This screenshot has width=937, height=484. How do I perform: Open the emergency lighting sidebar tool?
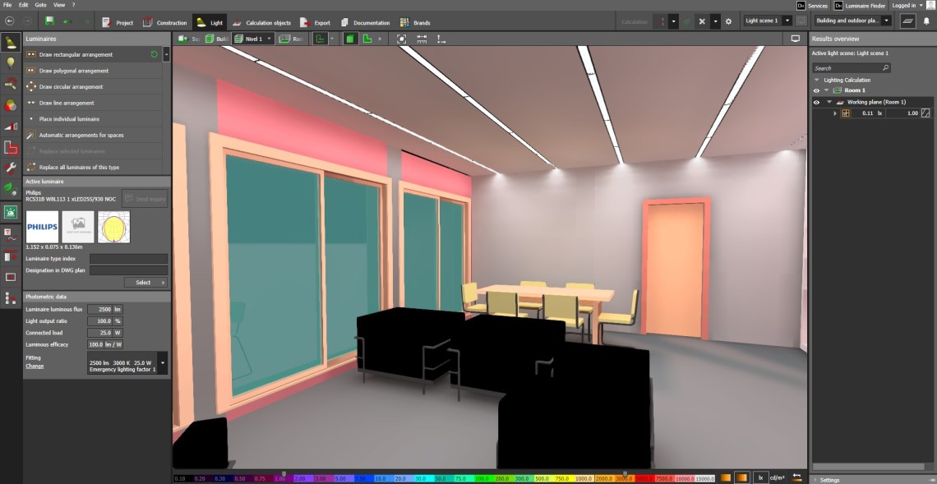pos(10,212)
